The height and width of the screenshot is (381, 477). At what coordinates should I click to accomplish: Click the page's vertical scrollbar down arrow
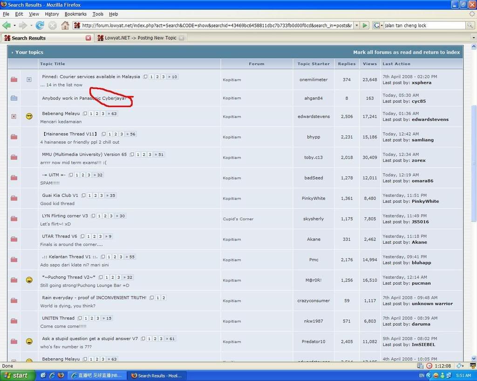pos(474,359)
